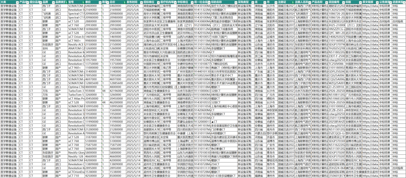Select the 汉中市 city cell
Image resolution: width=406 pixels, height=178 pixels.
pyautogui.click(x=272, y=168)
